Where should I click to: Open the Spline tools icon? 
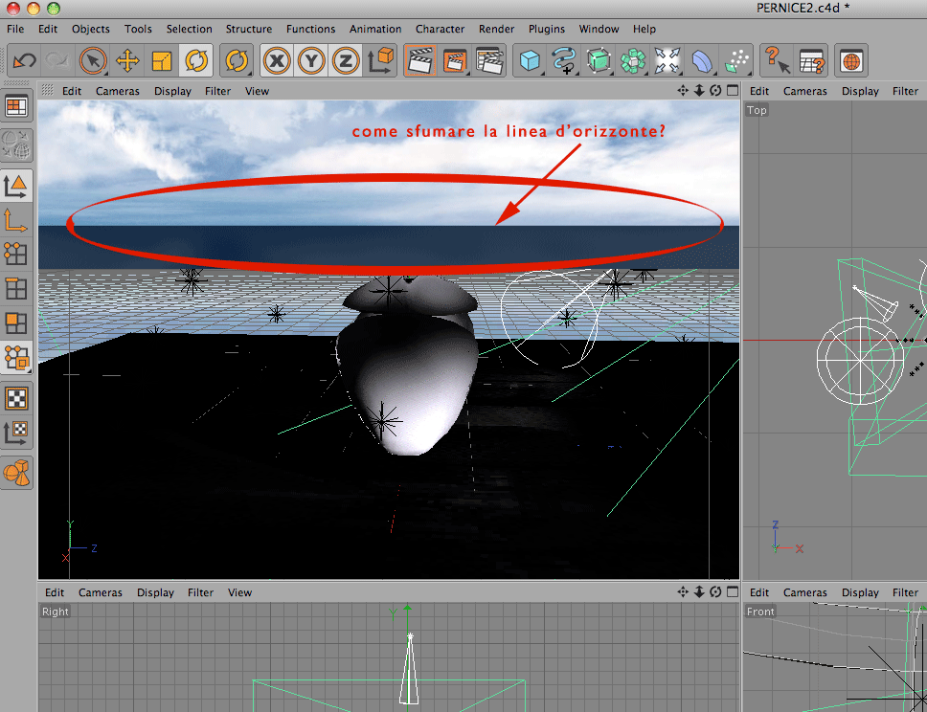click(564, 61)
